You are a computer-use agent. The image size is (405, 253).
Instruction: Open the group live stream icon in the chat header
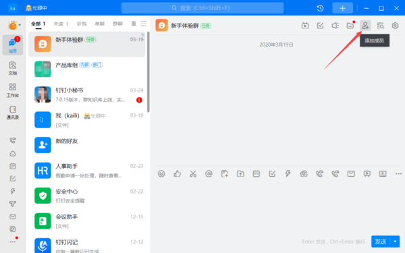tap(305, 26)
